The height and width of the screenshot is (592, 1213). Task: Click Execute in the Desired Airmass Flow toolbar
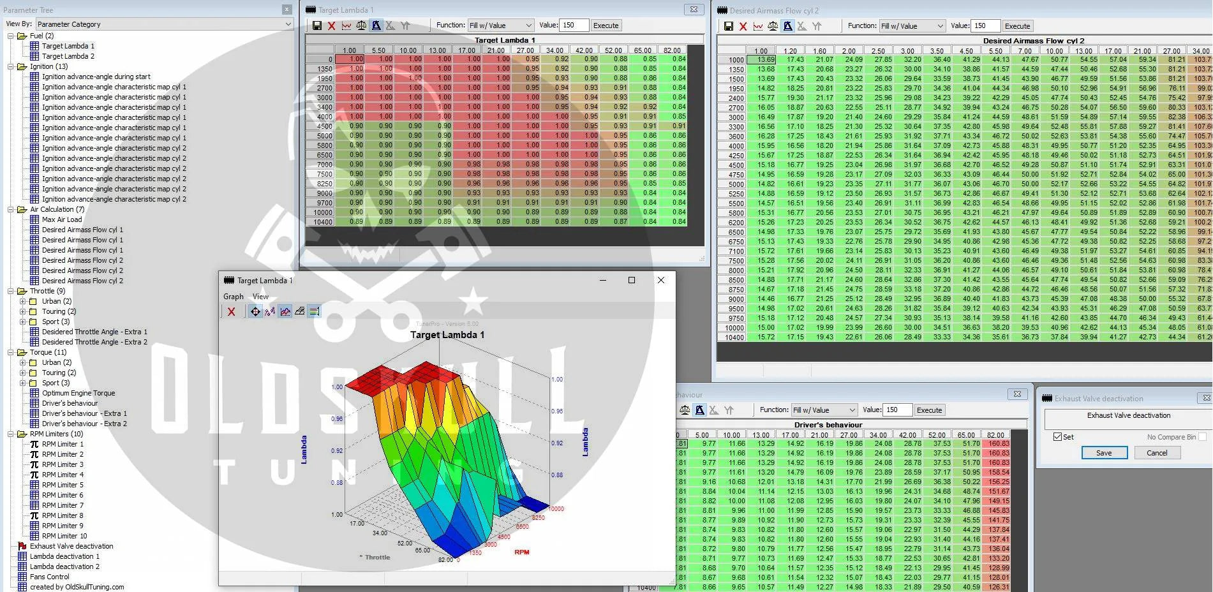click(x=1017, y=26)
